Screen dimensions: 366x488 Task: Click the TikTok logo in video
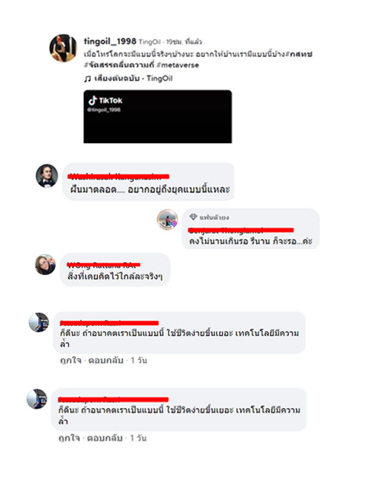click(105, 101)
